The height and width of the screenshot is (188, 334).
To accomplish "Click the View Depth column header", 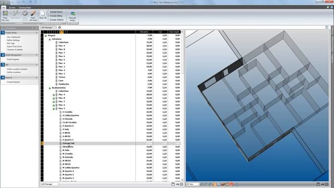I will (174, 32).
